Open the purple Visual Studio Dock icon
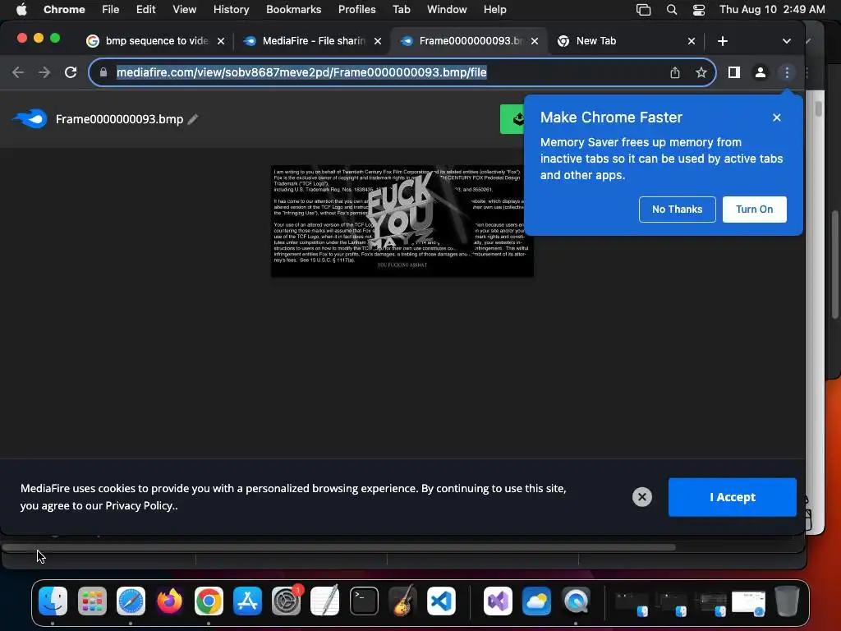 [x=498, y=601]
